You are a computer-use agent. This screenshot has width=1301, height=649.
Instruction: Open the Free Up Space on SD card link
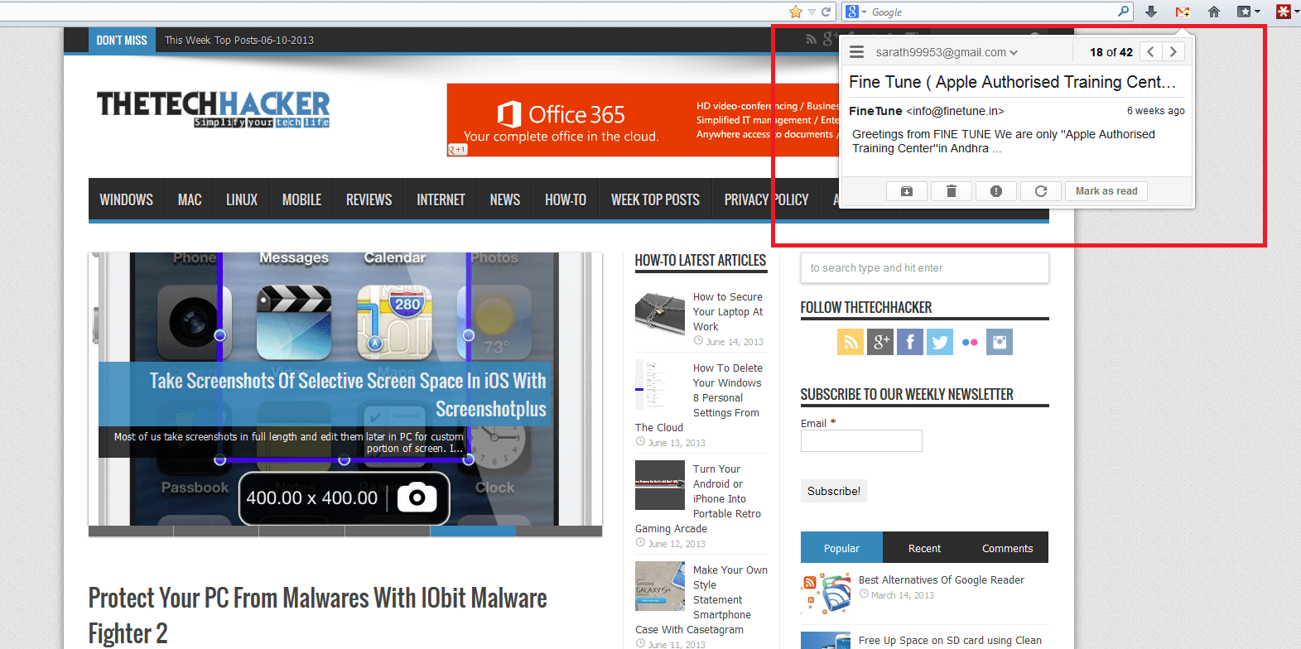950,640
